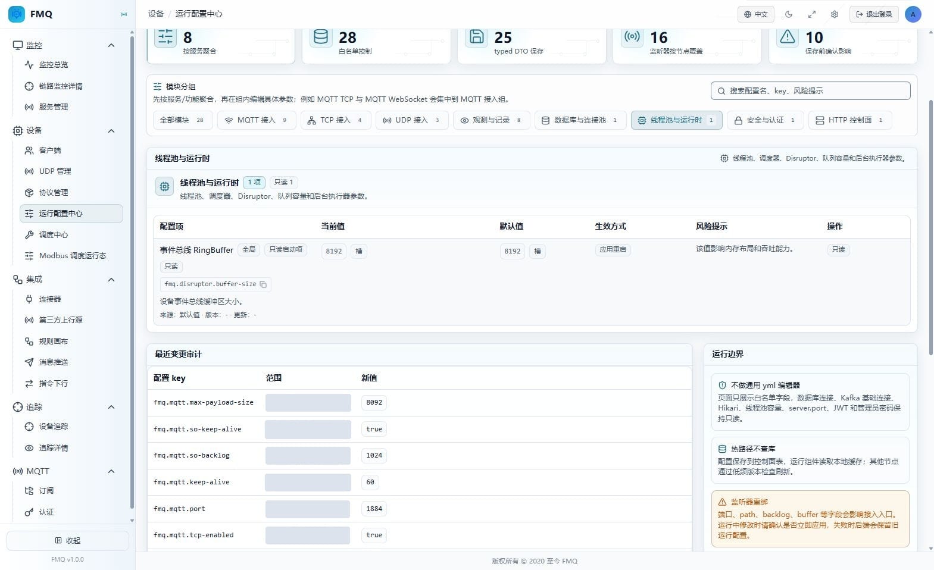Open 链路监控详情 sidebar entry
The image size is (934, 570).
pos(71,86)
